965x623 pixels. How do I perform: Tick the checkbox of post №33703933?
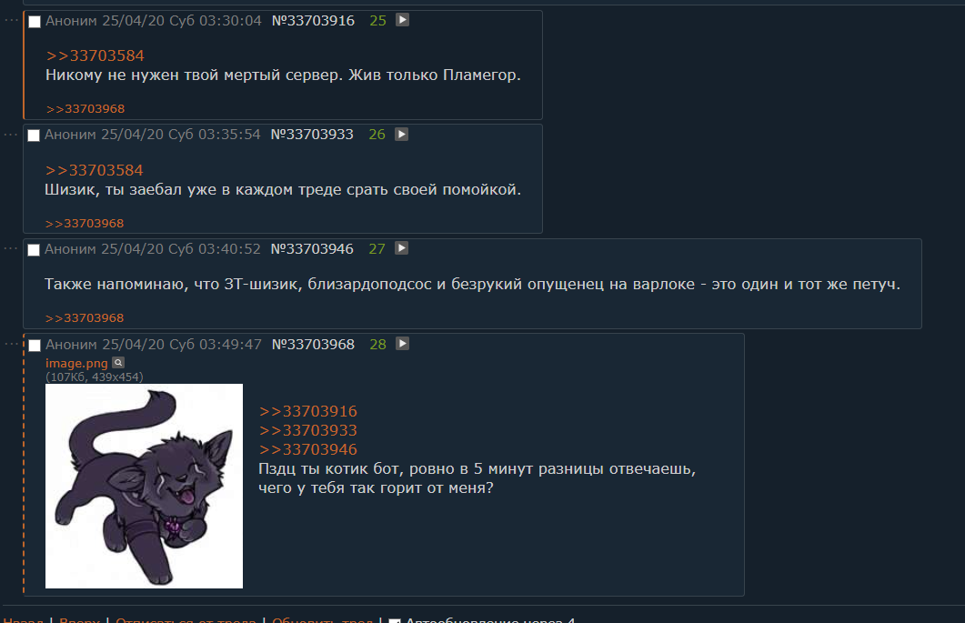[34, 136]
